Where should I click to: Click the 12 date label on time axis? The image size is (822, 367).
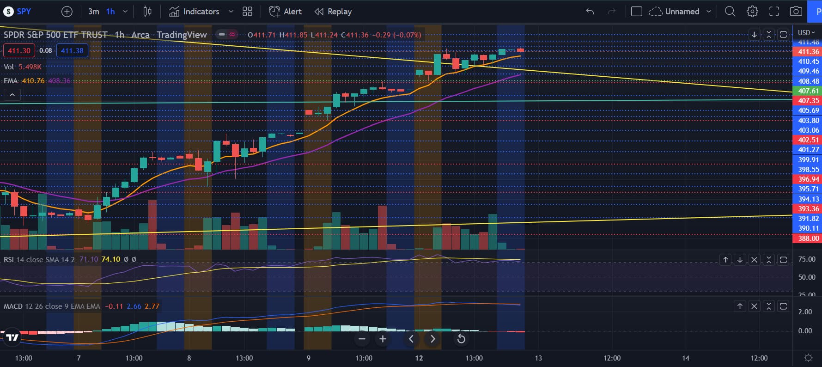point(419,358)
